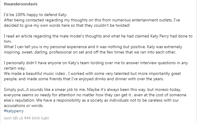Image resolution: width=197 pixels, height=123 pixels.
Task: Click the line starting 'After being contacted regarding'
Action: click(x=96, y=20)
